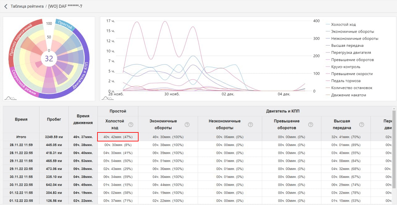Open help icon for Превышение оборотов column

310,125
